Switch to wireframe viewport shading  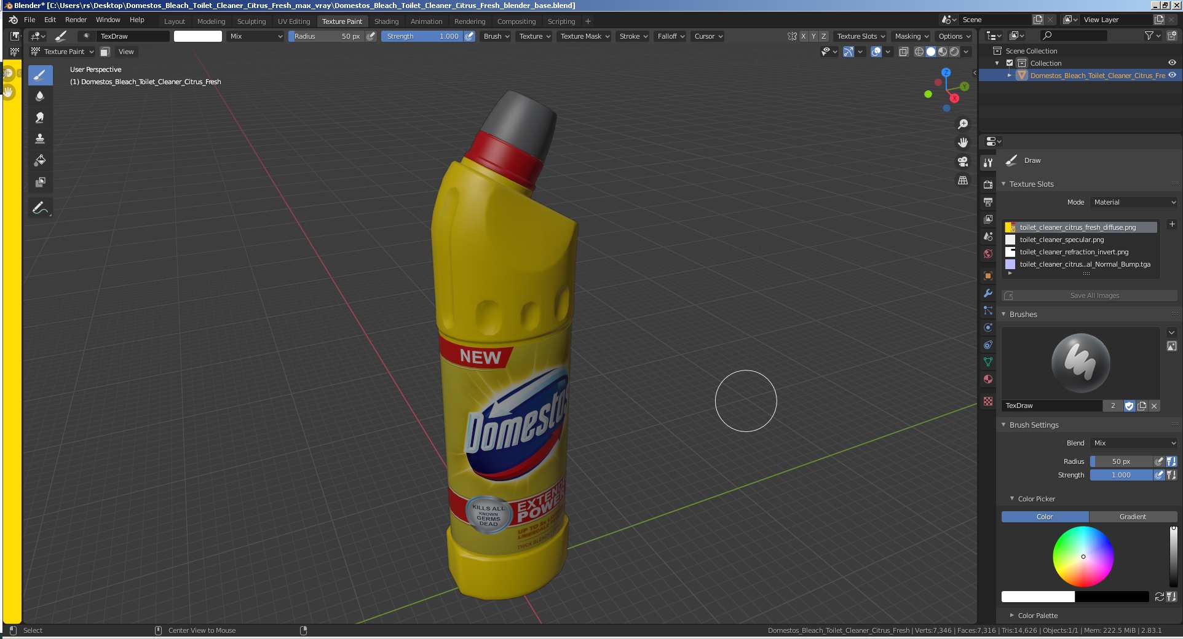coord(919,52)
